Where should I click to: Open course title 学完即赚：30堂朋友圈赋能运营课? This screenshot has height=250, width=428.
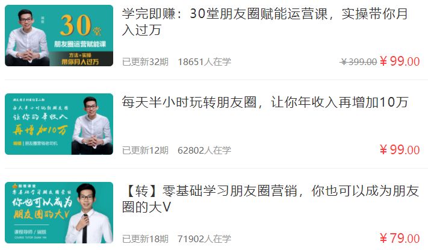tap(265, 22)
